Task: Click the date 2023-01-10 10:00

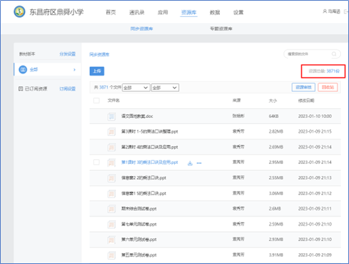Action: coord(315,116)
